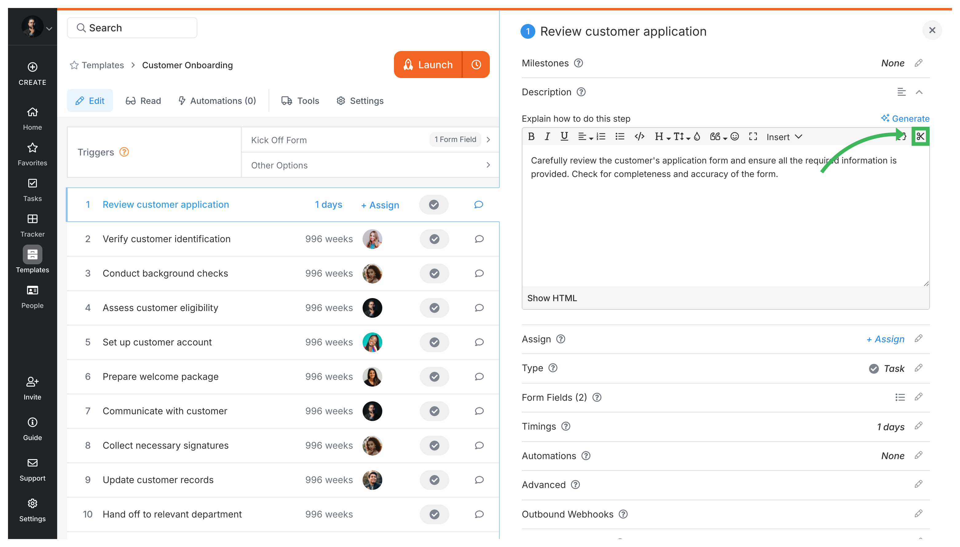Click the highlighted scissors snippet icon
The height and width of the screenshot is (547, 960).
[921, 136]
